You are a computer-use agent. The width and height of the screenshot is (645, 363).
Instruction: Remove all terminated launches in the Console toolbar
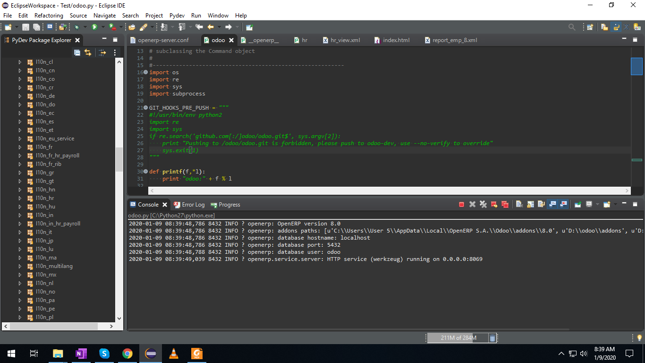483,205
